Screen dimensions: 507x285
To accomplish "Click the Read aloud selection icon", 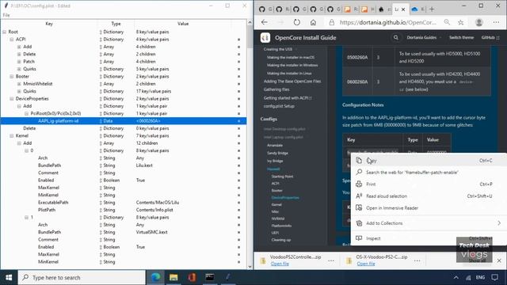I will tap(359, 196).
